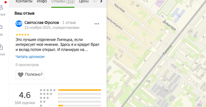
Task: Click building number 39 on the map
Action: (138, 6)
